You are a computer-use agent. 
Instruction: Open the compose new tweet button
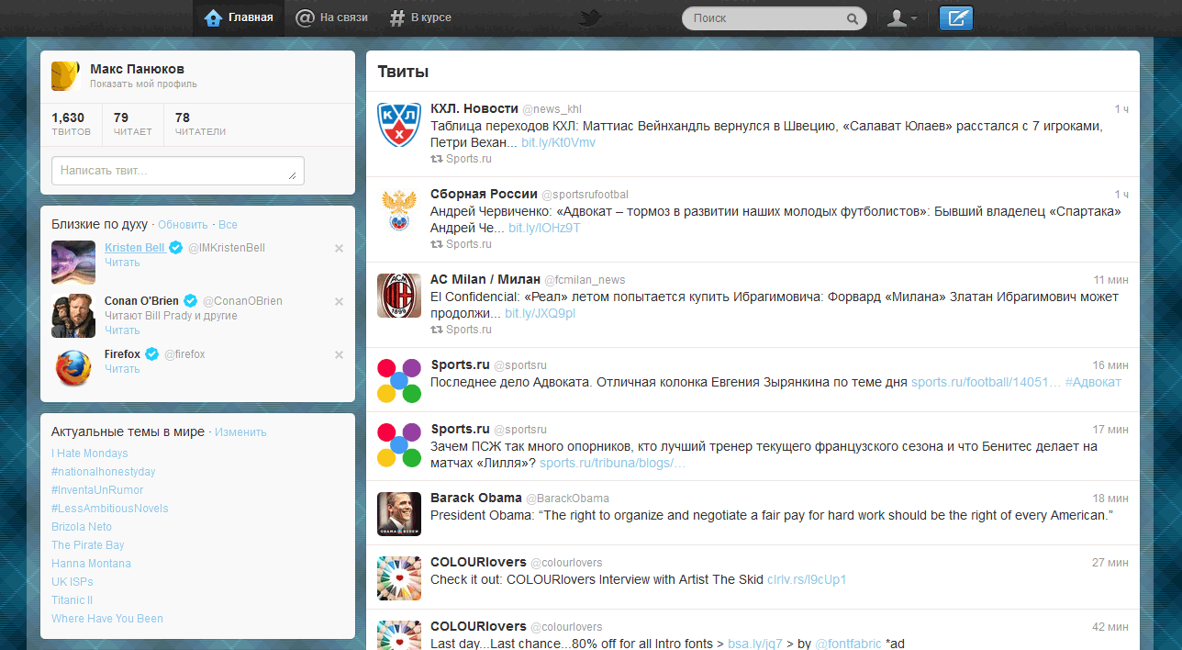[x=956, y=17]
